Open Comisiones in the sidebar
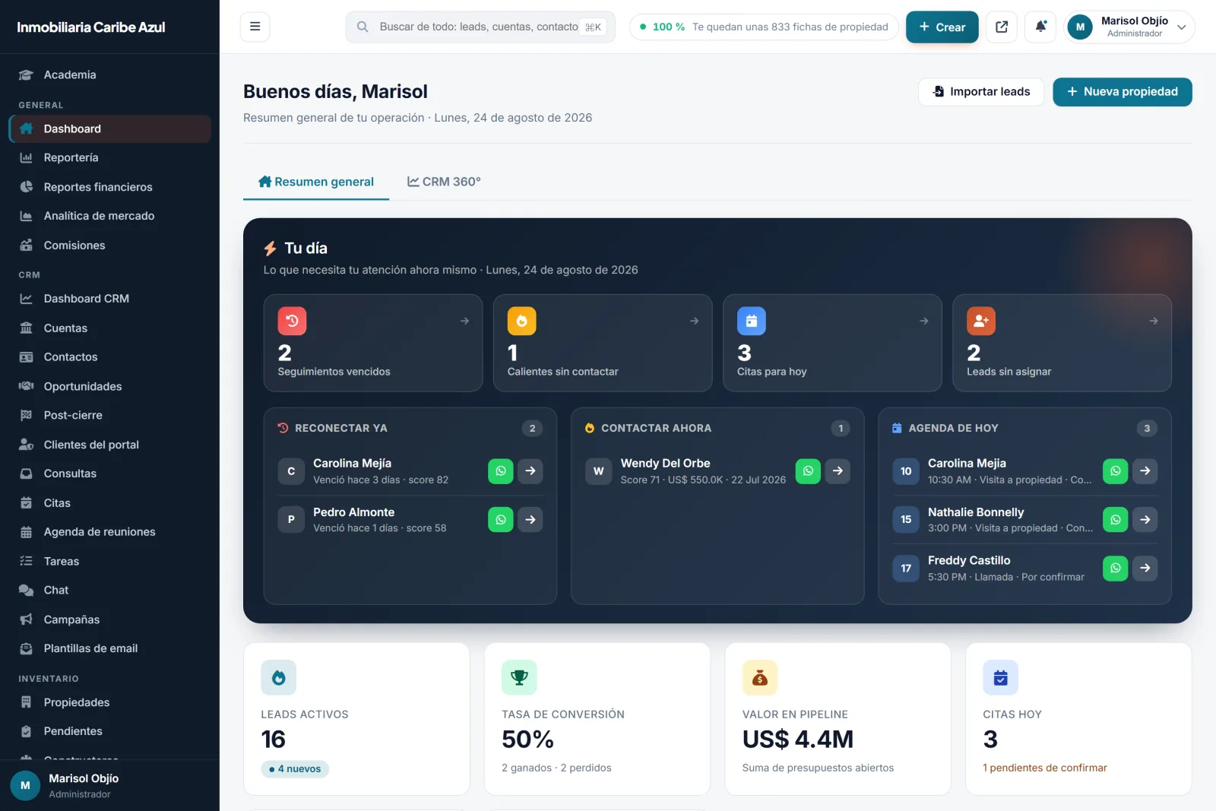 (110, 246)
